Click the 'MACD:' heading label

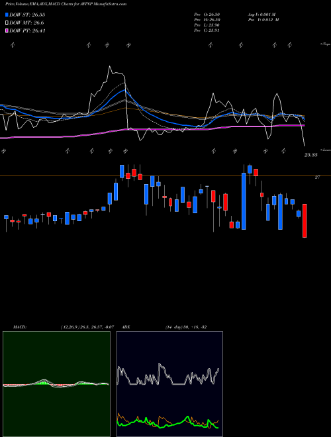tap(20, 327)
